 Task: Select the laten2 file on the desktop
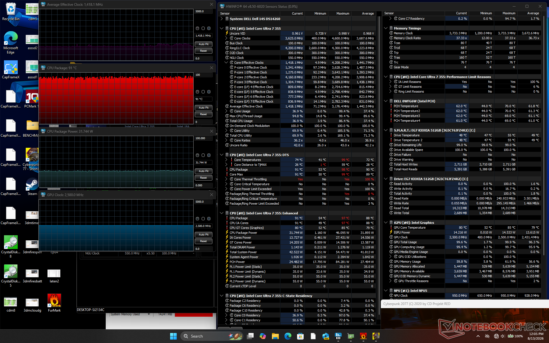54,276
